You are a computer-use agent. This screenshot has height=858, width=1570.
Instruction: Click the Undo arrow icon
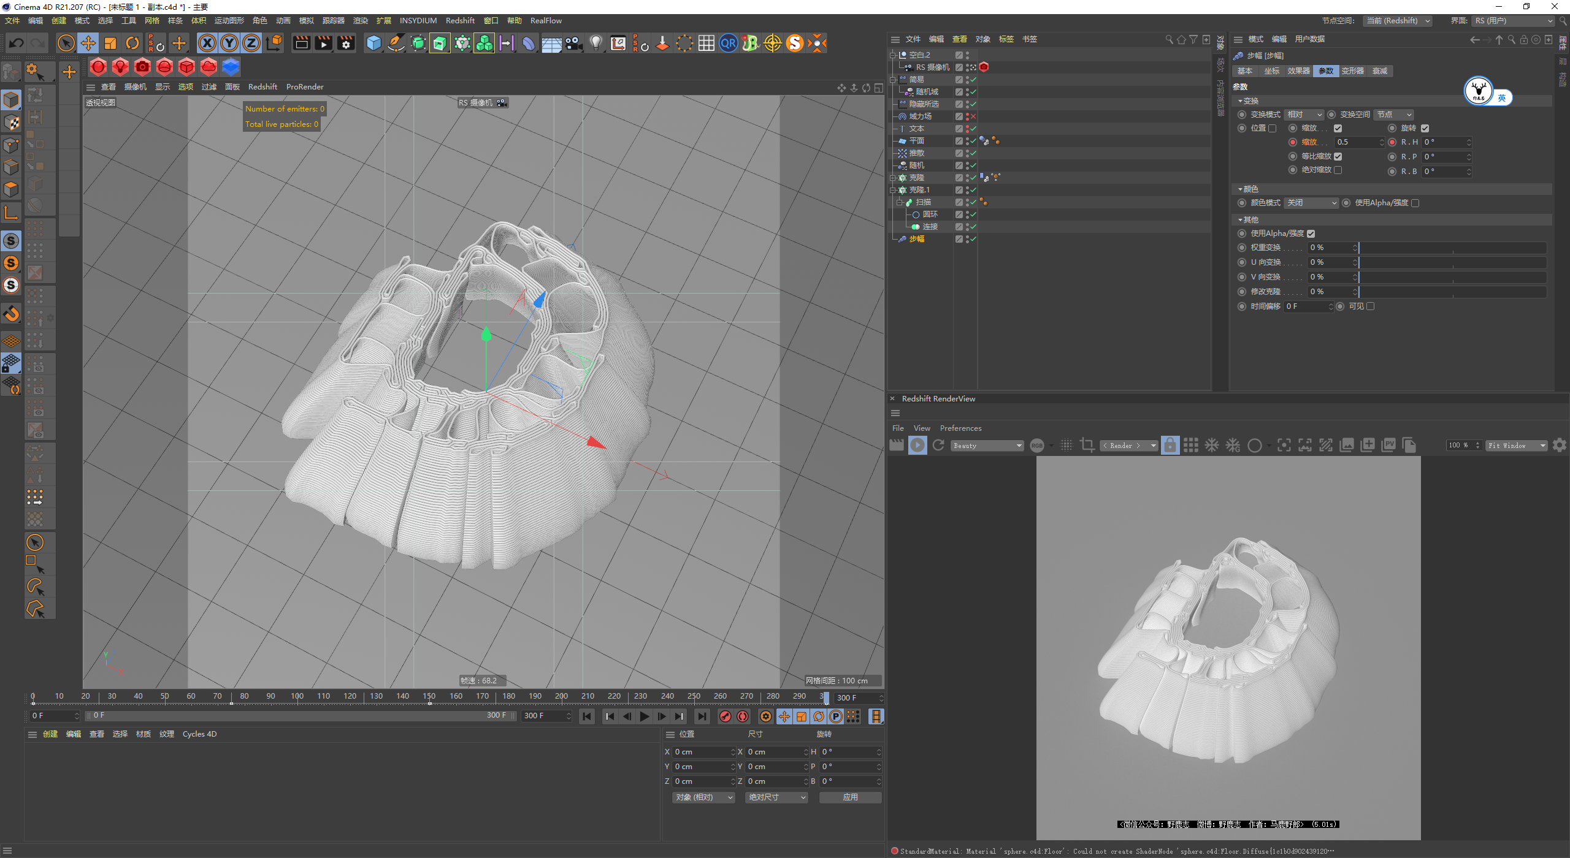point(17,43)
